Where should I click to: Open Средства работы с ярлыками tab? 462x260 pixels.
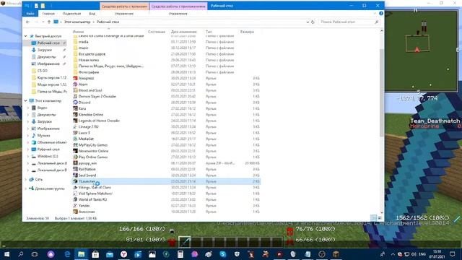point(124,6)
